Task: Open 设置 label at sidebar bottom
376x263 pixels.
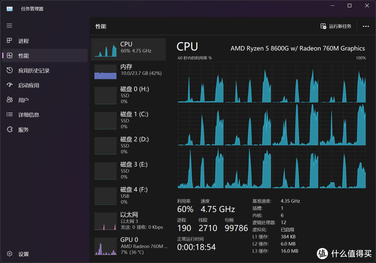Action: pos(24,254)
